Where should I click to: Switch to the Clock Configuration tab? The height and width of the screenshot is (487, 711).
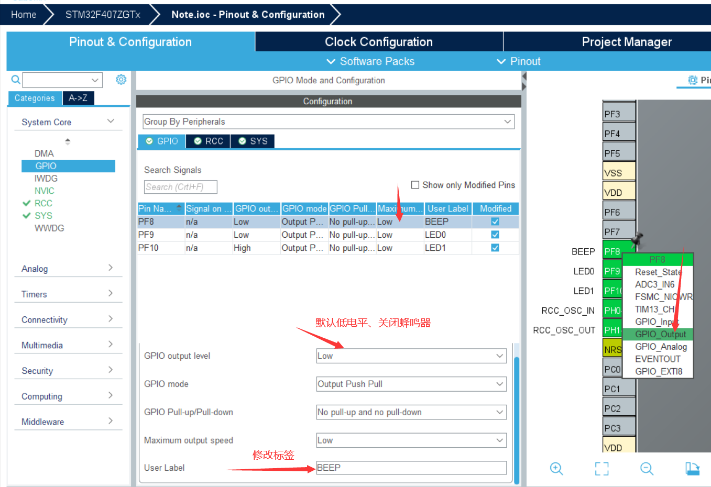379,42
